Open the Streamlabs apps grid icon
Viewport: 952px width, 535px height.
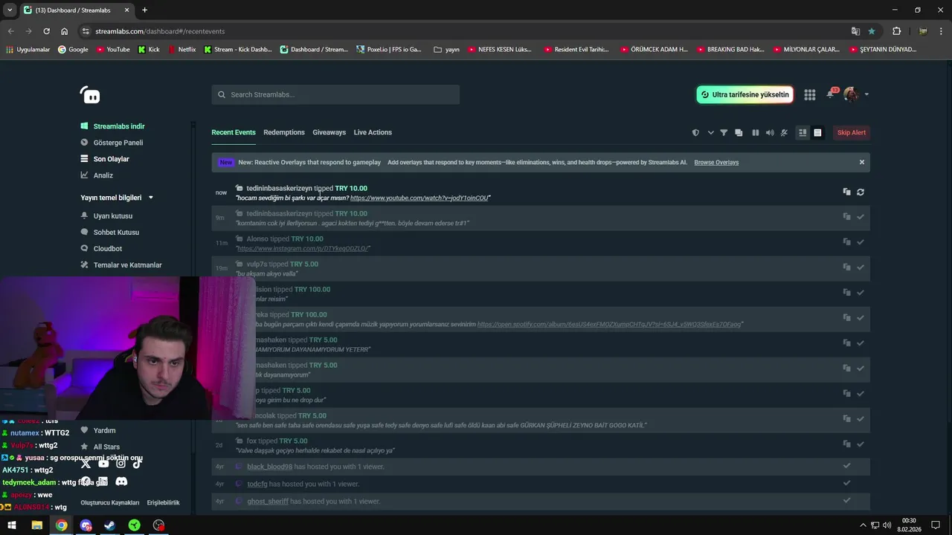click(x=810, y=94)
